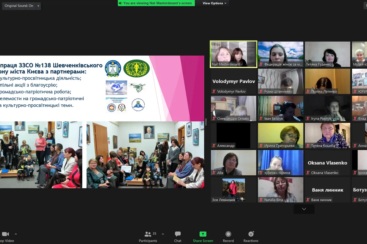
Task: Start recording with the Record icon
Action: tap(228, 234)
